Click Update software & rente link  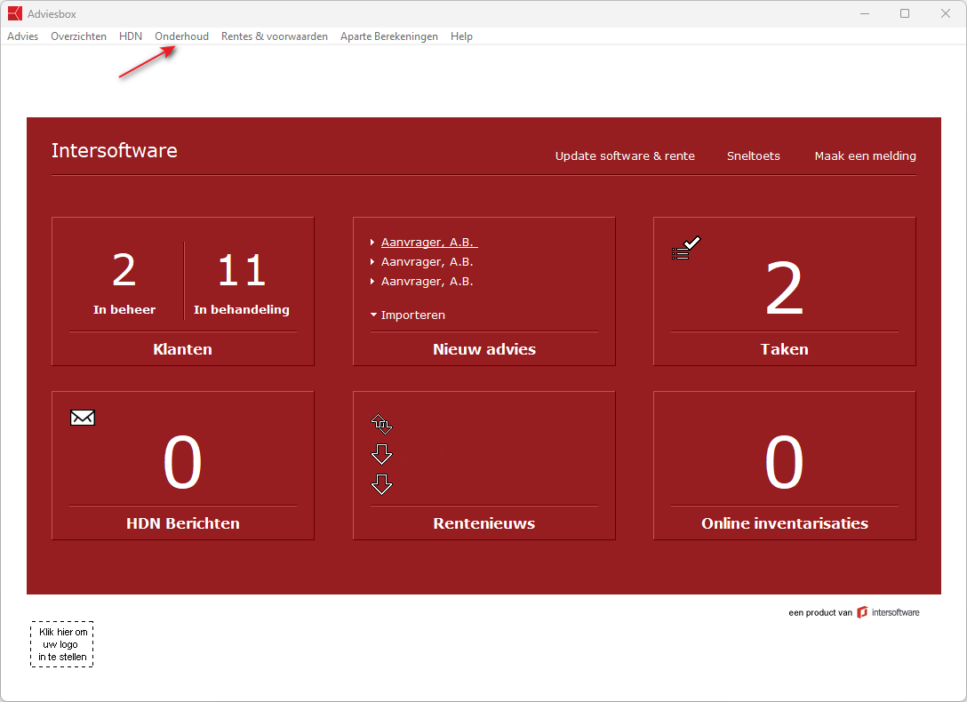[625, 156]
